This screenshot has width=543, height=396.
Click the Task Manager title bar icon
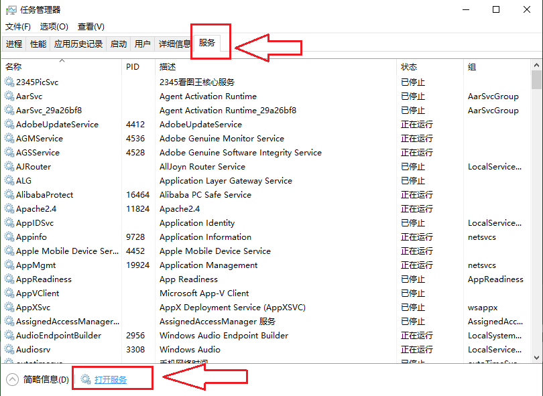coord(11,9)
